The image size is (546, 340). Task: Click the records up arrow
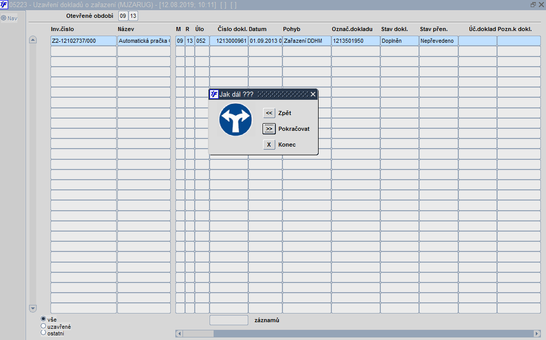coord(33,40)
